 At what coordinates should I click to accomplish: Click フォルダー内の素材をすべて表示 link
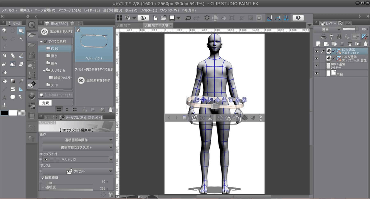point(94,69)
